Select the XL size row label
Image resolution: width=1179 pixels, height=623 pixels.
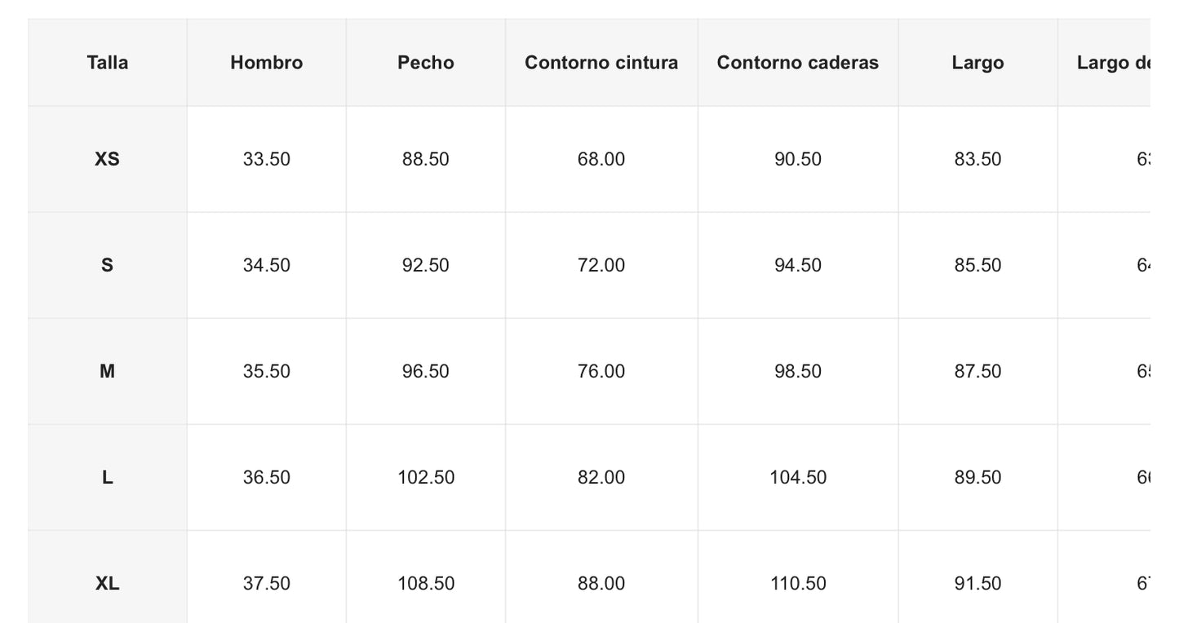pos(107,583)
